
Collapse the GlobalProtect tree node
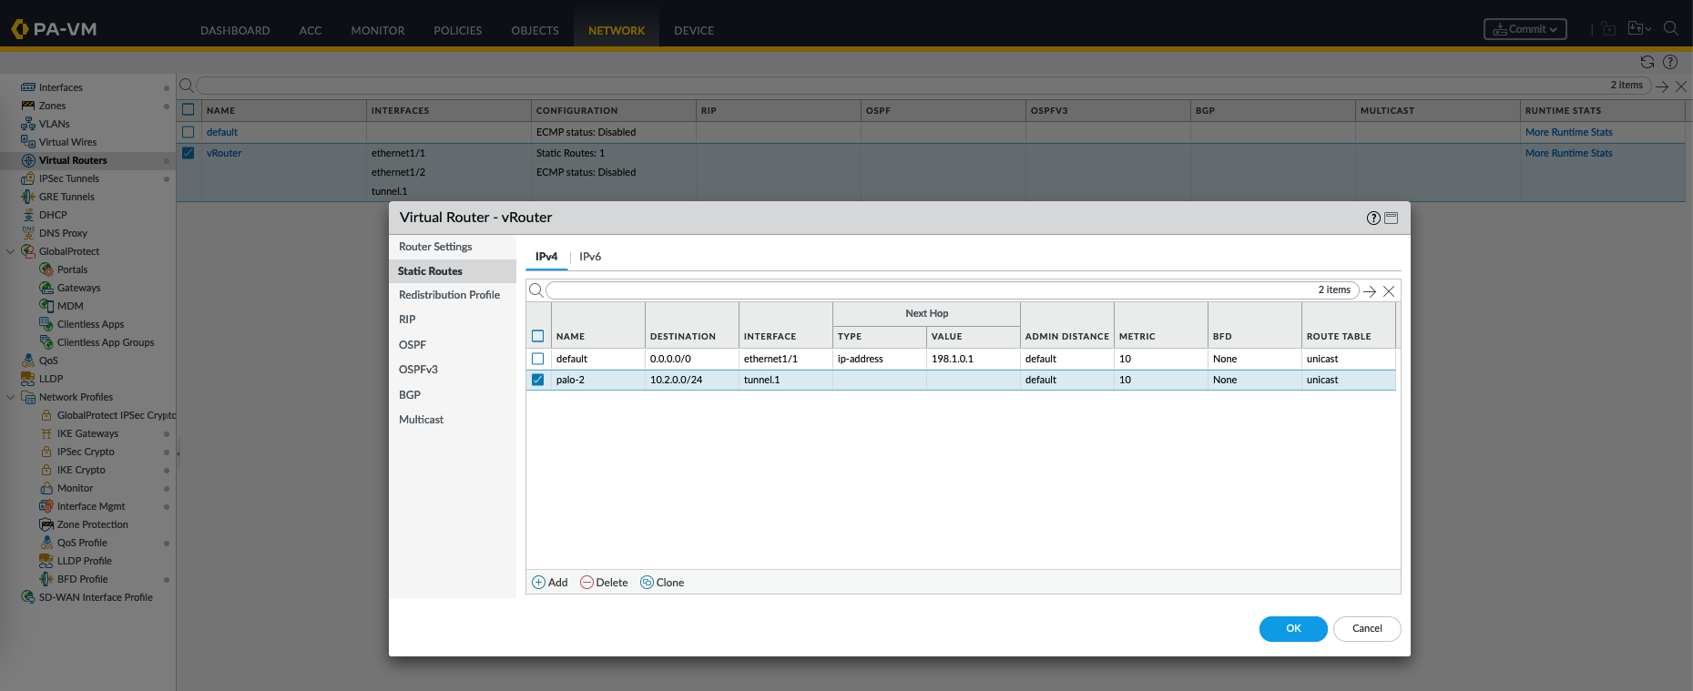(11, 251)
